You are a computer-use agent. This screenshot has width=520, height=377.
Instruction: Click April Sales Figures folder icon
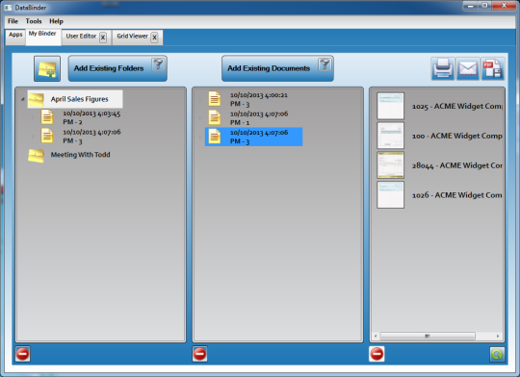pyautogui.click(x=37, y=99)
